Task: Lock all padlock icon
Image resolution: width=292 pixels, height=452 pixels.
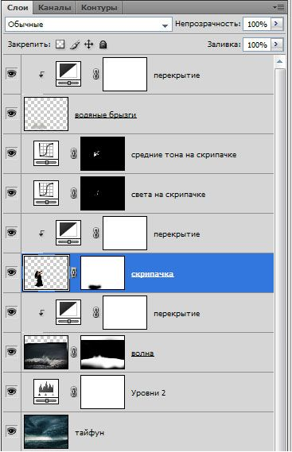Action: coord(103,44)
